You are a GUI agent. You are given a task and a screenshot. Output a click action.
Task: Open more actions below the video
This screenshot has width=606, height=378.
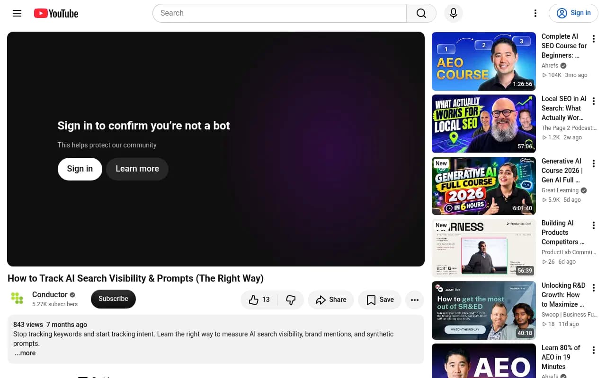pos(415,300)
